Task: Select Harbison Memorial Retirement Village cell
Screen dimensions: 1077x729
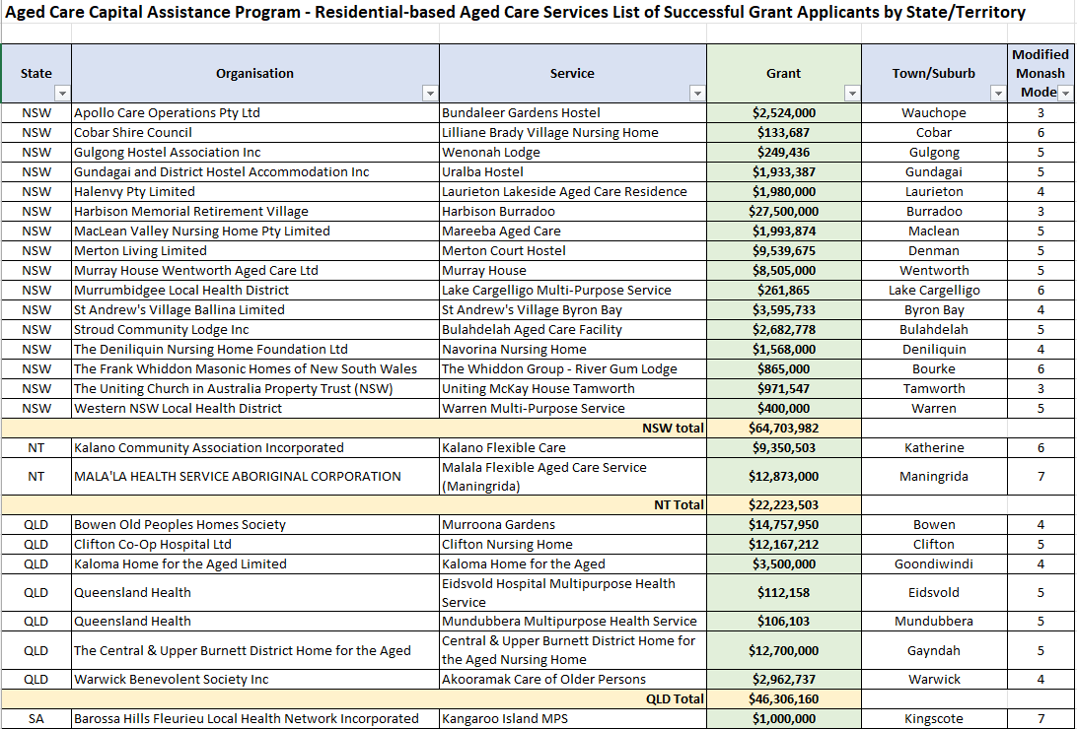Action: (x=254, y=211)
